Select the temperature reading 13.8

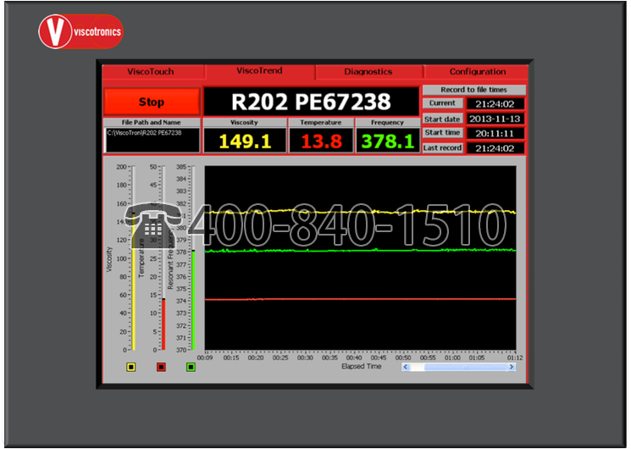point(320,141)
